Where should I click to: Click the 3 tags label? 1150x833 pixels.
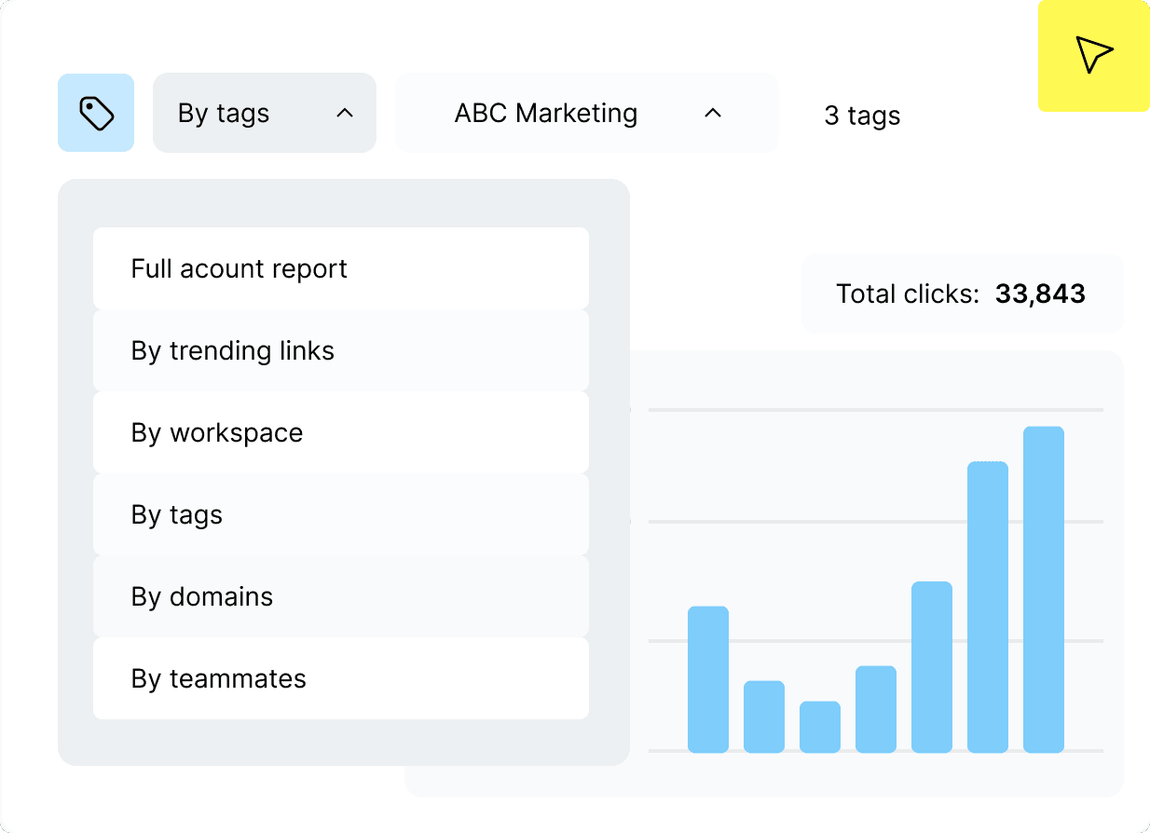[861, 116]
